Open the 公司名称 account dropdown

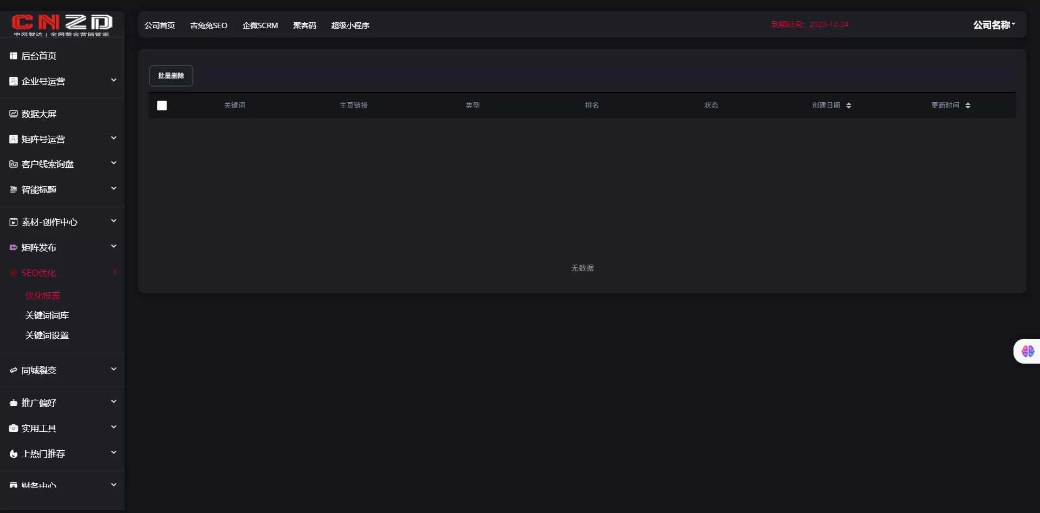pyautogui.click(x=994, y=25)
